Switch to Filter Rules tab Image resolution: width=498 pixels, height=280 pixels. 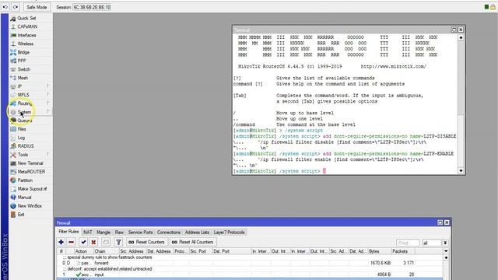tap(68, 232)
